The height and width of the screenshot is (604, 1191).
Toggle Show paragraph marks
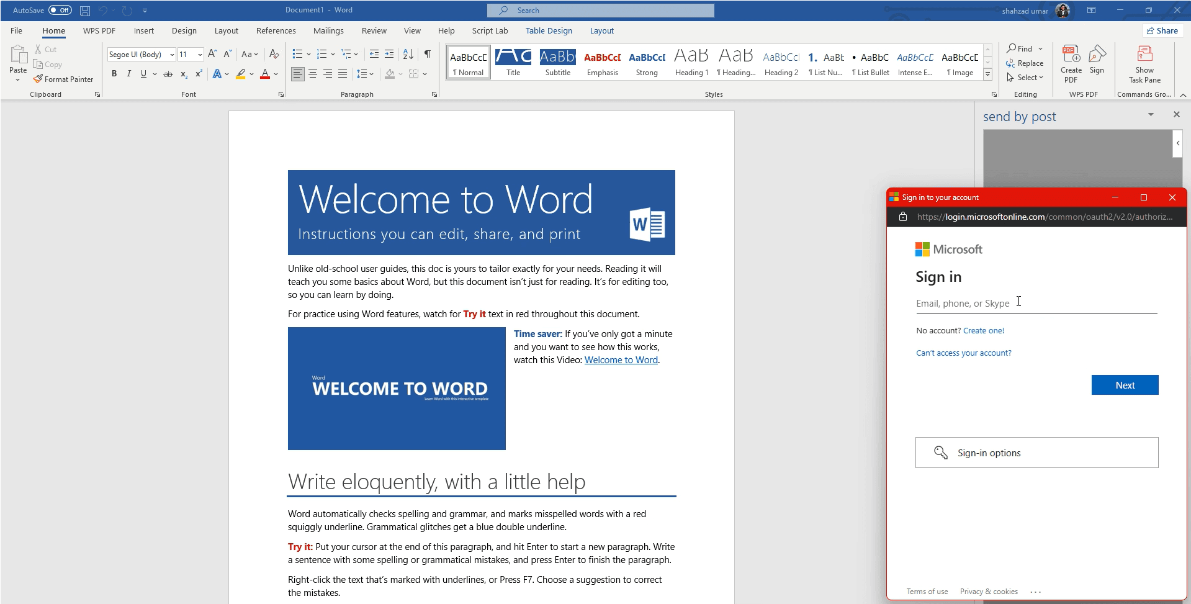pos(427,55)
